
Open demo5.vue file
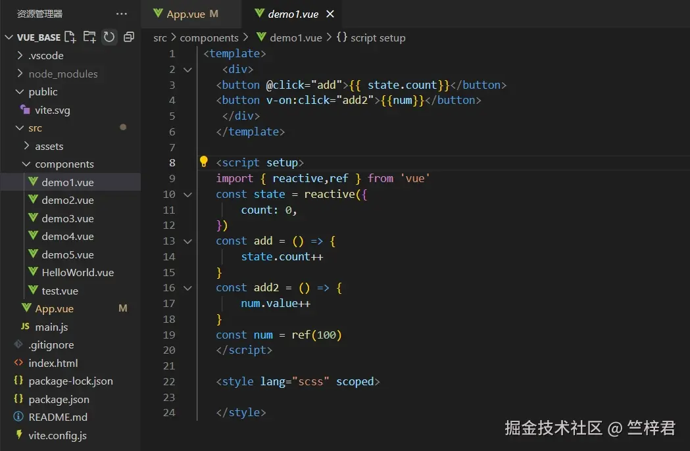pyautogui.click(x=67, y=254)
